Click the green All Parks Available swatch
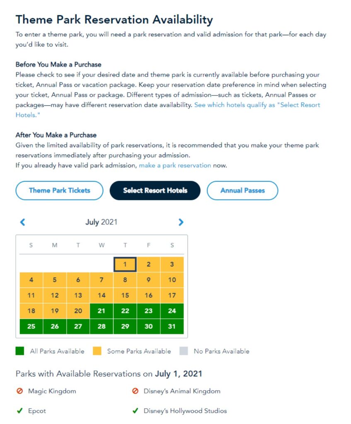 [x=20, y=351]
